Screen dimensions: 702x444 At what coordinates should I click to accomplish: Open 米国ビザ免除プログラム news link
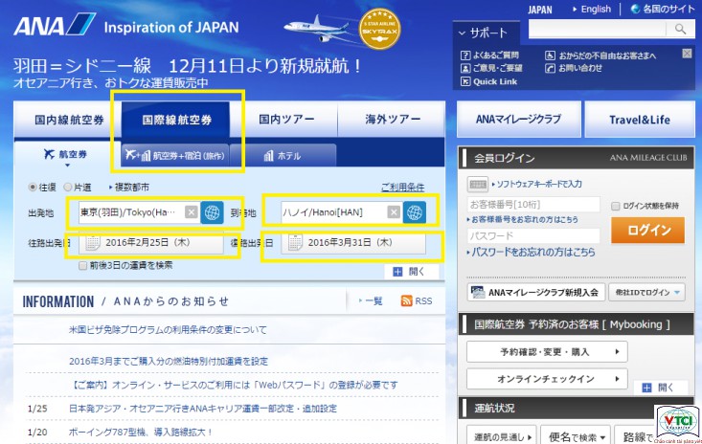168,330
